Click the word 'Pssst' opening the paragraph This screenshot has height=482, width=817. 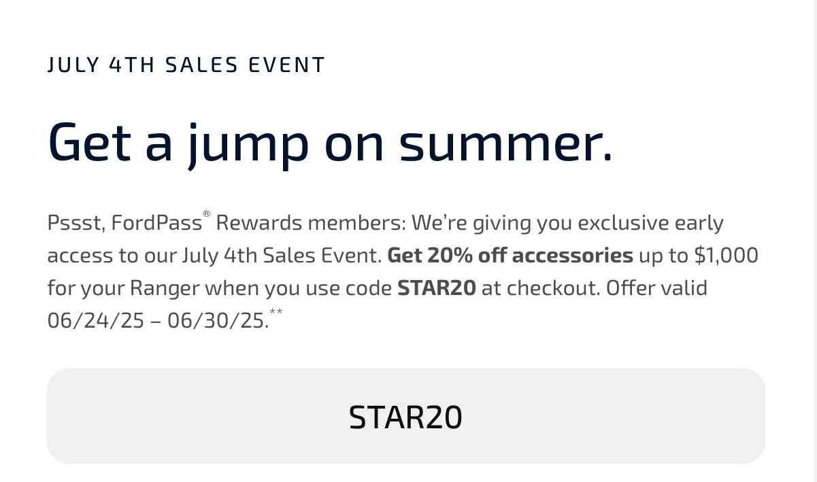pyautogui.click(x=76, y=223)
